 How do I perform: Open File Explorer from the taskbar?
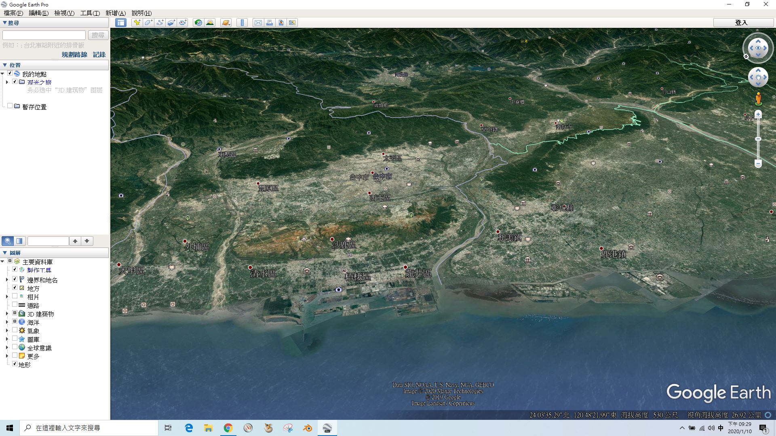[208, 428]
